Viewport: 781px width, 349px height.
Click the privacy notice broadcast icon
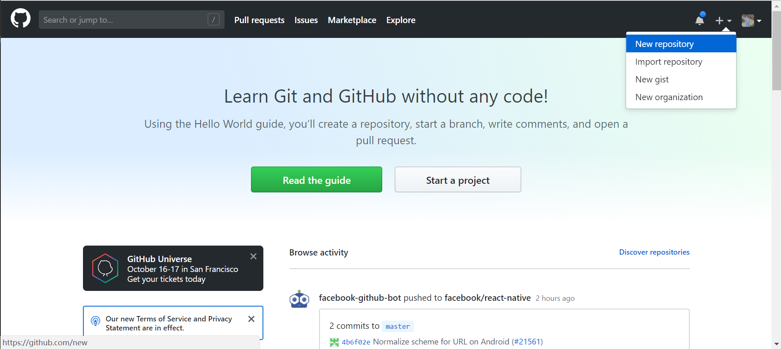95,321
